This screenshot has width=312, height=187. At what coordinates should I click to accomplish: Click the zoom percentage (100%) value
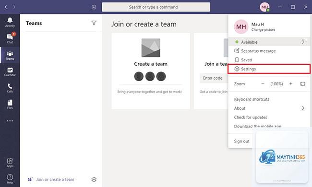coord(276,83)
